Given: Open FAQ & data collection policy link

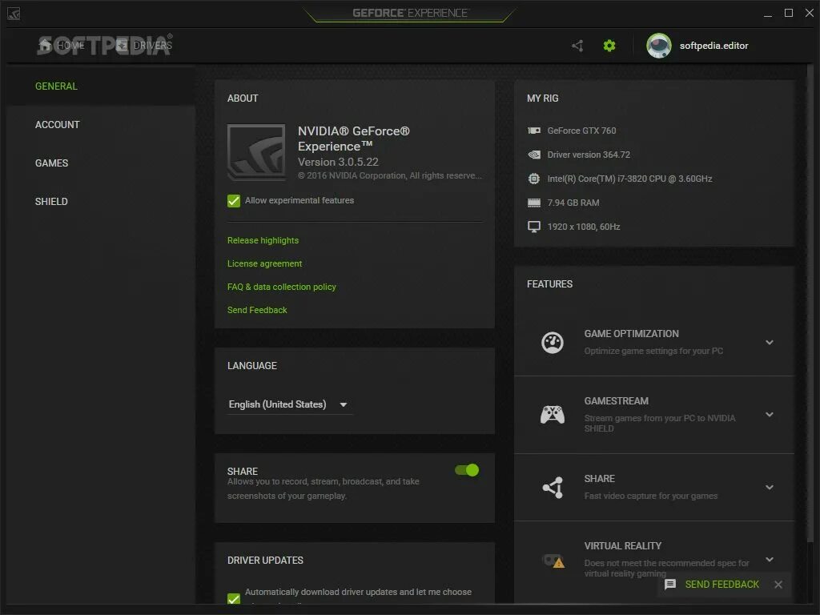Looking at the screenshot, I should click(281, 287).
